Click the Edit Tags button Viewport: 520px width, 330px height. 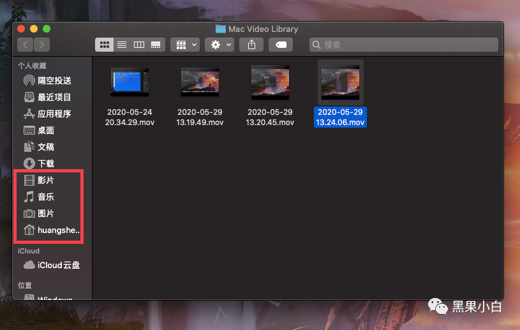(x=281, y=45)
